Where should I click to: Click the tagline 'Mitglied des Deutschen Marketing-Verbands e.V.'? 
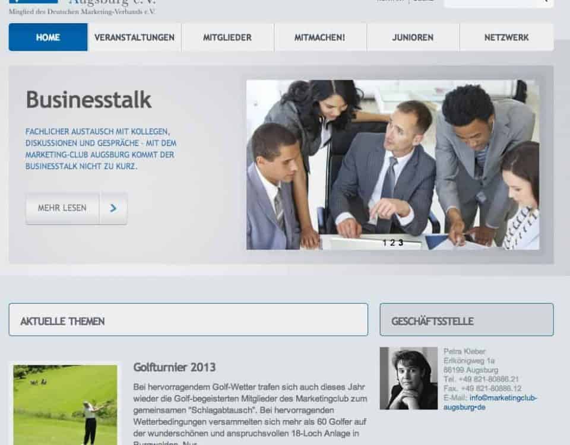coord(82,12)
